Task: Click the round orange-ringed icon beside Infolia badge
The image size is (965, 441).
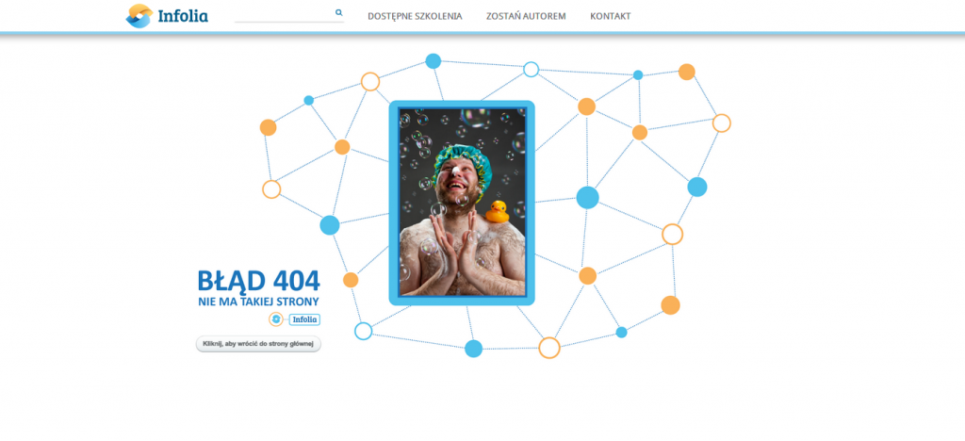Action: click(276, 319)
